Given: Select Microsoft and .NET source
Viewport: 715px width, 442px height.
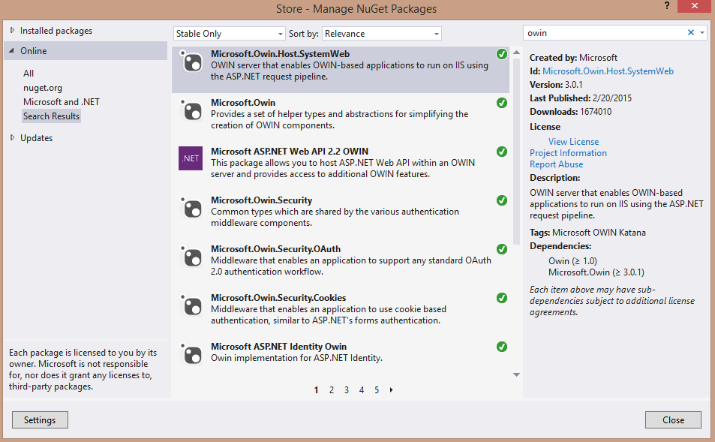Looking at the screenshot, I should point(61,102).
